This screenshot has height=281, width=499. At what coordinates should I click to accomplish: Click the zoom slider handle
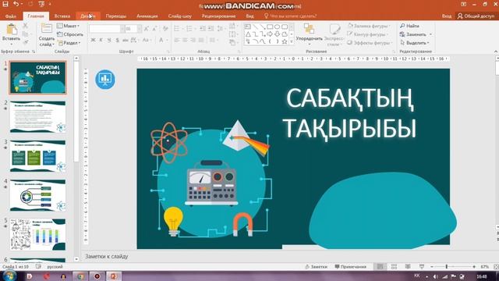(x=447, y=267)
